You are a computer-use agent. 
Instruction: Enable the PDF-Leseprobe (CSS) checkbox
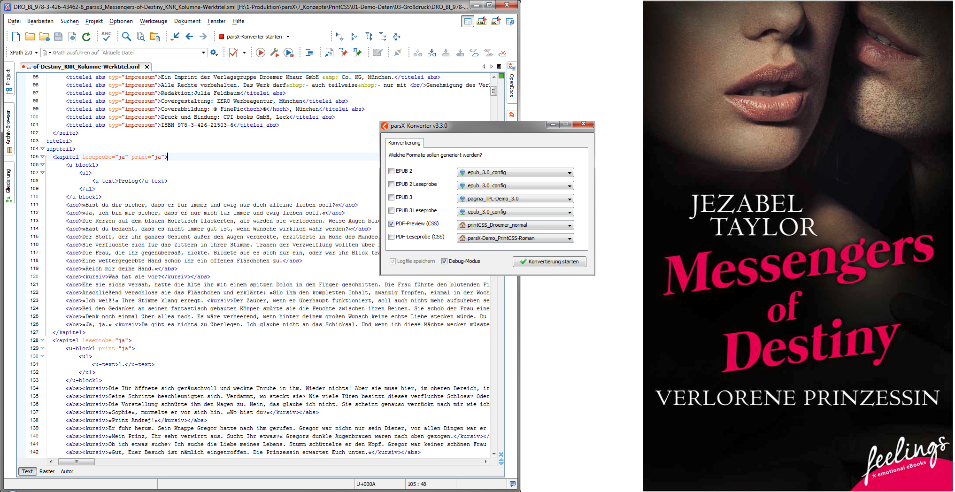point(392,237)
